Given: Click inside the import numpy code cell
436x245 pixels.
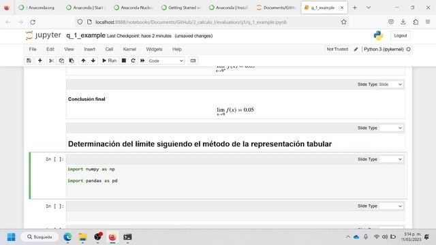Looking at the screenshot, I should pyautogui.click(x=236, y=180).
